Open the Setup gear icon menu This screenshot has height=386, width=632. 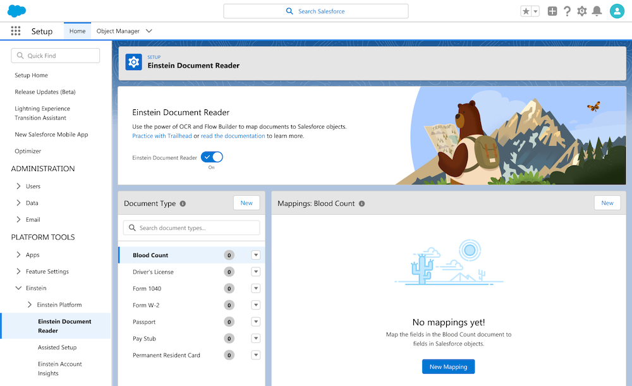pos(582,11)
